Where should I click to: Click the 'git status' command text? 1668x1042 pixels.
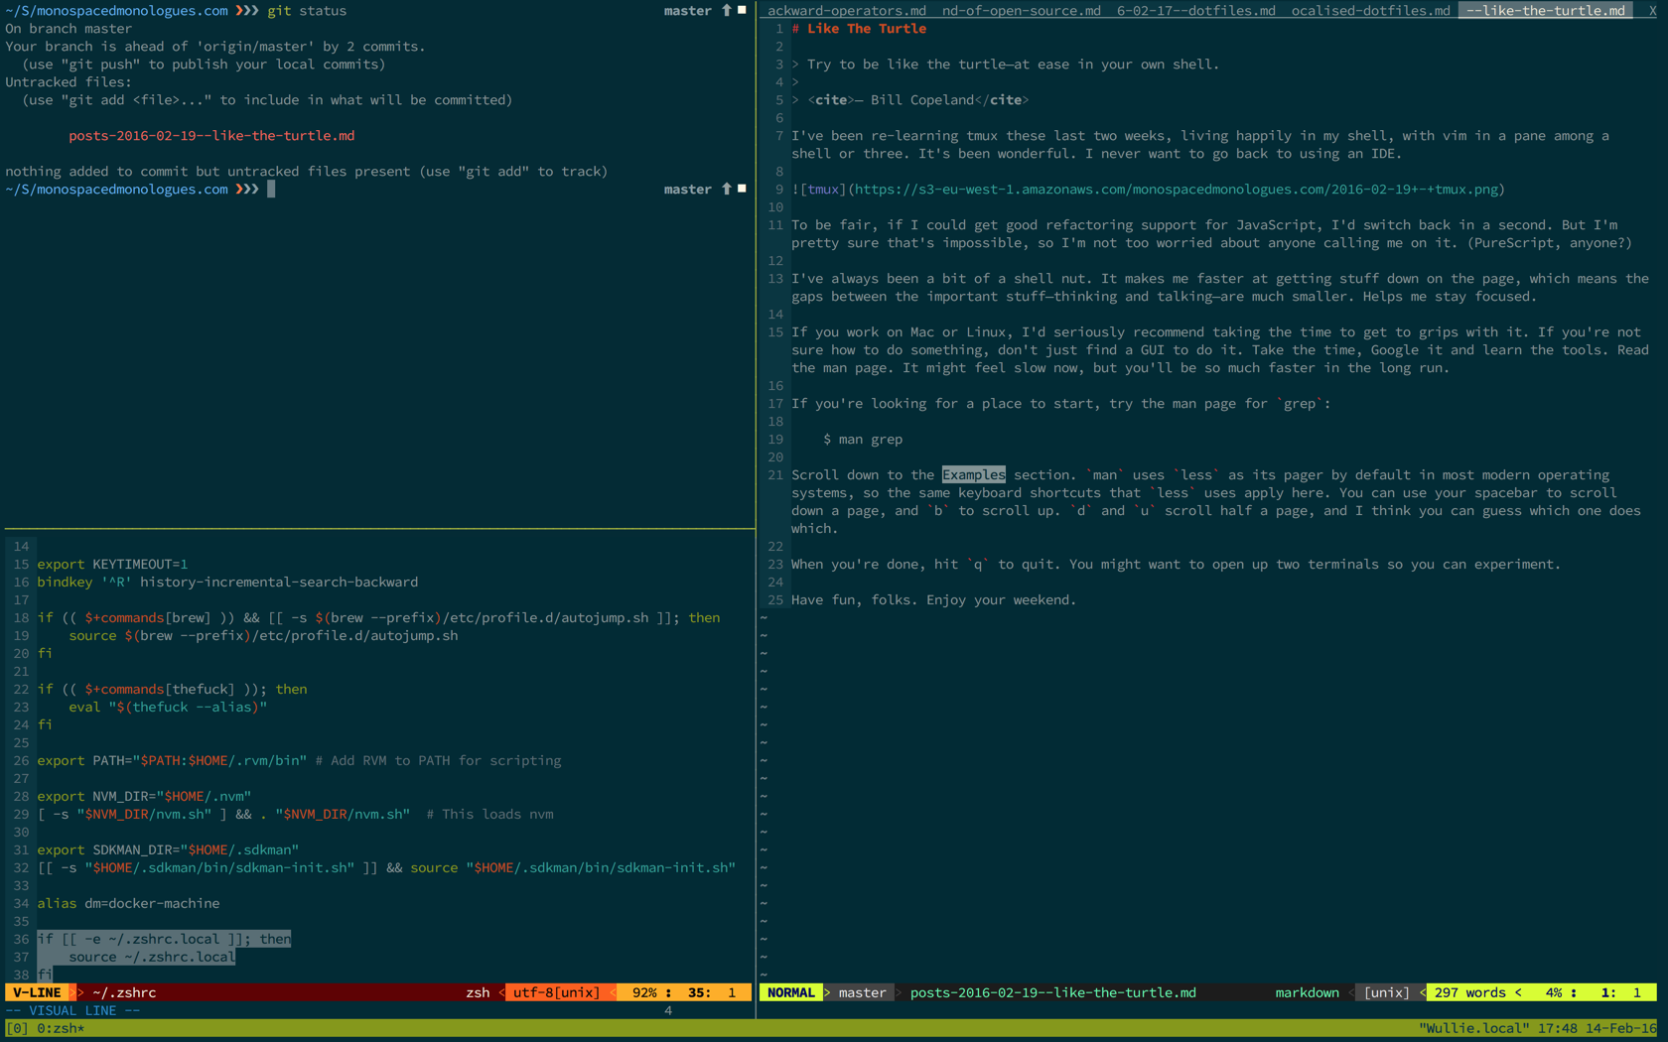(307, 11)
